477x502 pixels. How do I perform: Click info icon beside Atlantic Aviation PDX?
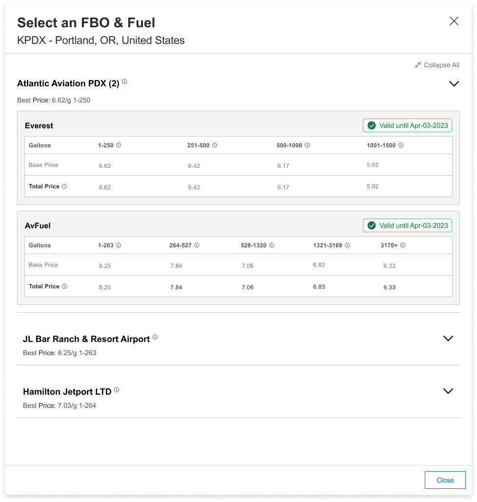coord(124,81)
